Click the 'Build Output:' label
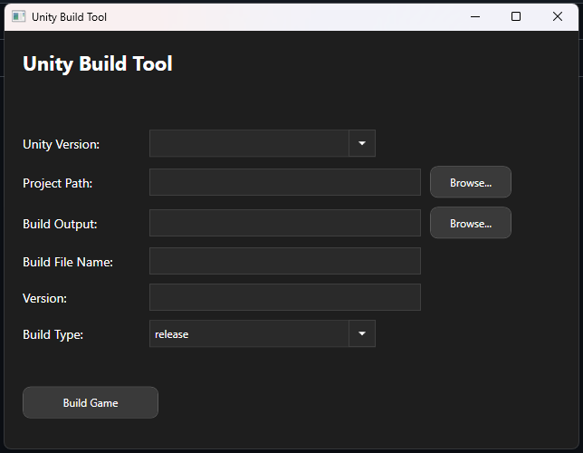 click(60, 224)
